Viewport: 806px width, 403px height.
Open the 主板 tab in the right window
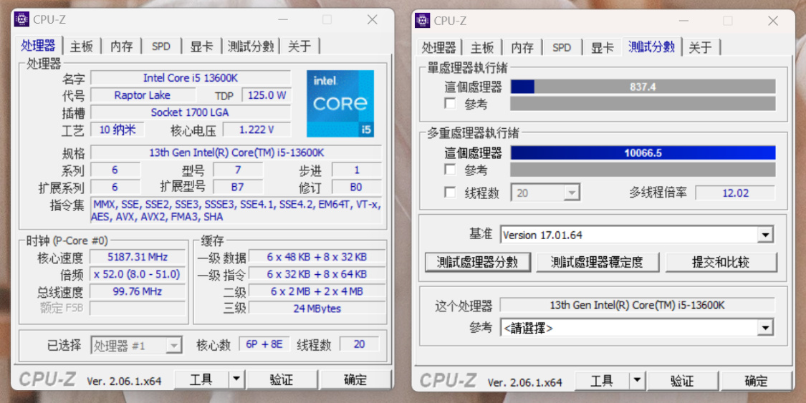tap(482, 48)
